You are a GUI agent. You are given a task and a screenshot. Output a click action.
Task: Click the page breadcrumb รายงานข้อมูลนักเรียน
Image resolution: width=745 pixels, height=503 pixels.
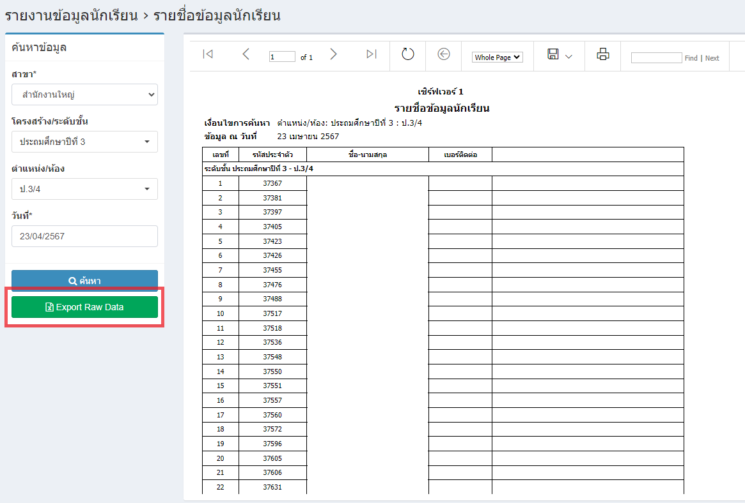coord(71,16)
